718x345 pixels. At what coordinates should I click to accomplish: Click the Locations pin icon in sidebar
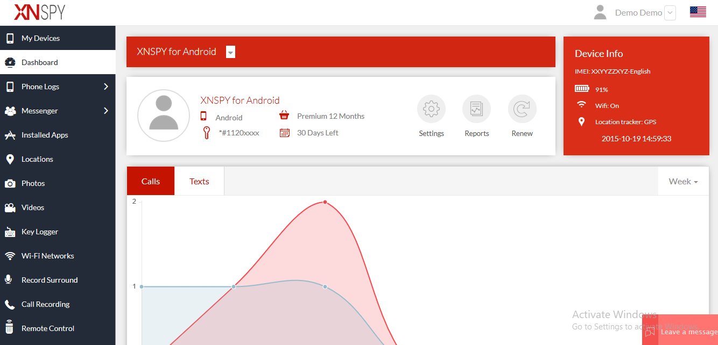(x=10, y=159)
